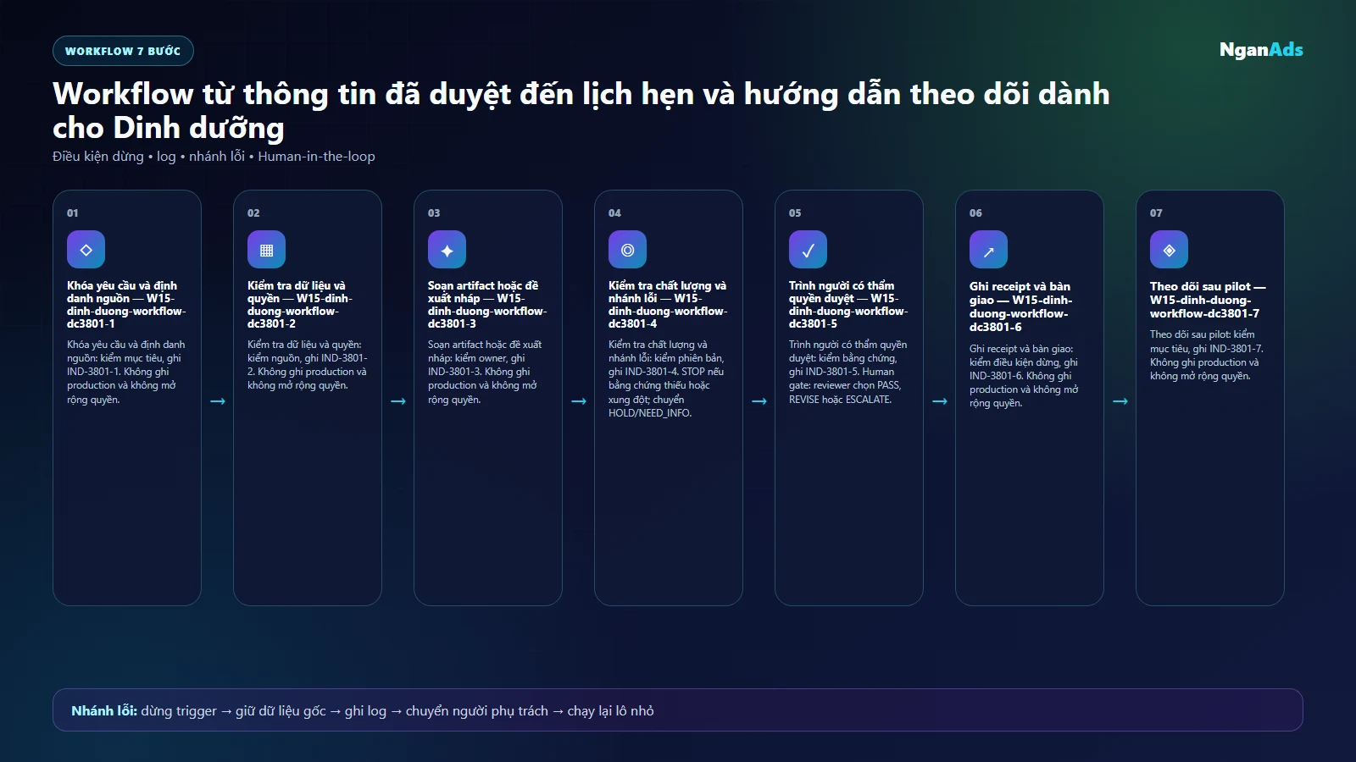Click the sparkle star icon in step 03
The height and width of the screenshot is (762, 1356).
[447, 250]
